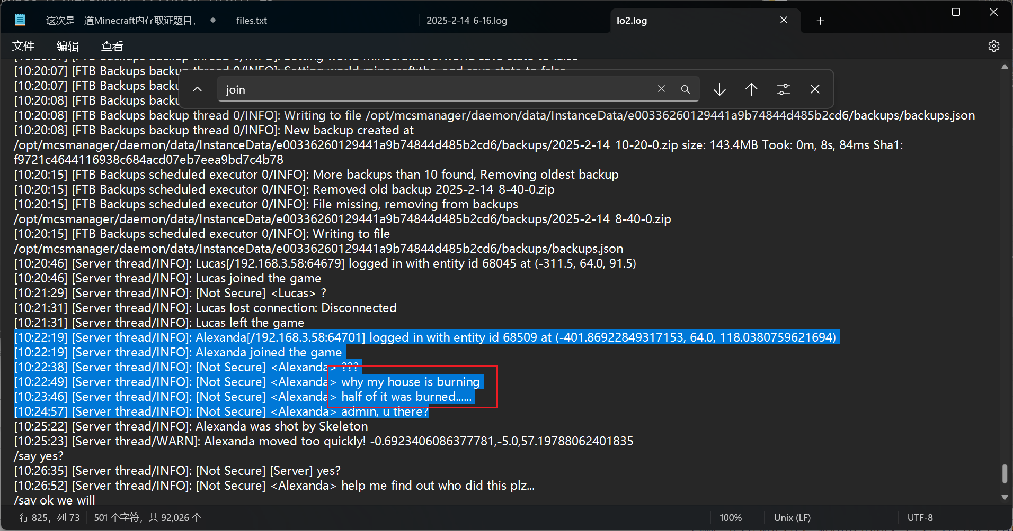The width and height of the screenshot is (1013, 531).
Task: Click the line 'Alexanda was shot by Skeleton'
Action: [191, 426]
